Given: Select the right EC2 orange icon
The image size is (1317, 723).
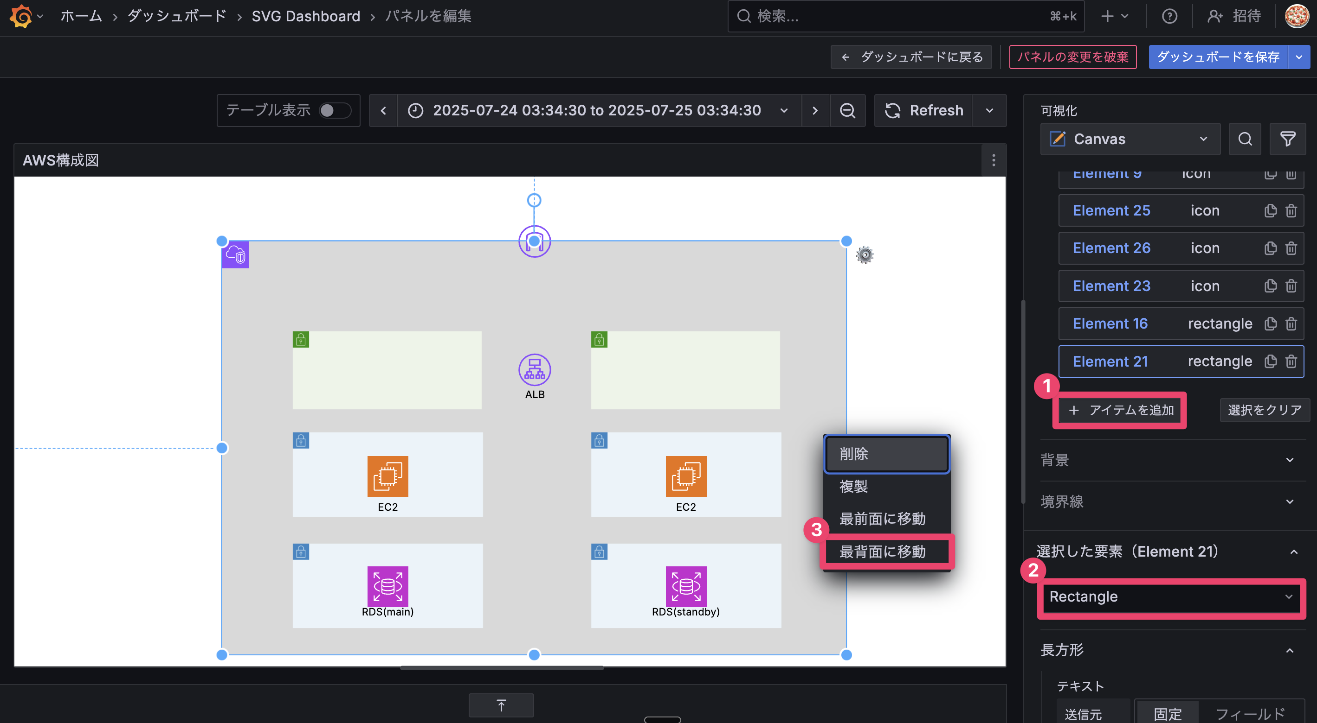Looking at the screenshot, I should click(x=685, y=476).
